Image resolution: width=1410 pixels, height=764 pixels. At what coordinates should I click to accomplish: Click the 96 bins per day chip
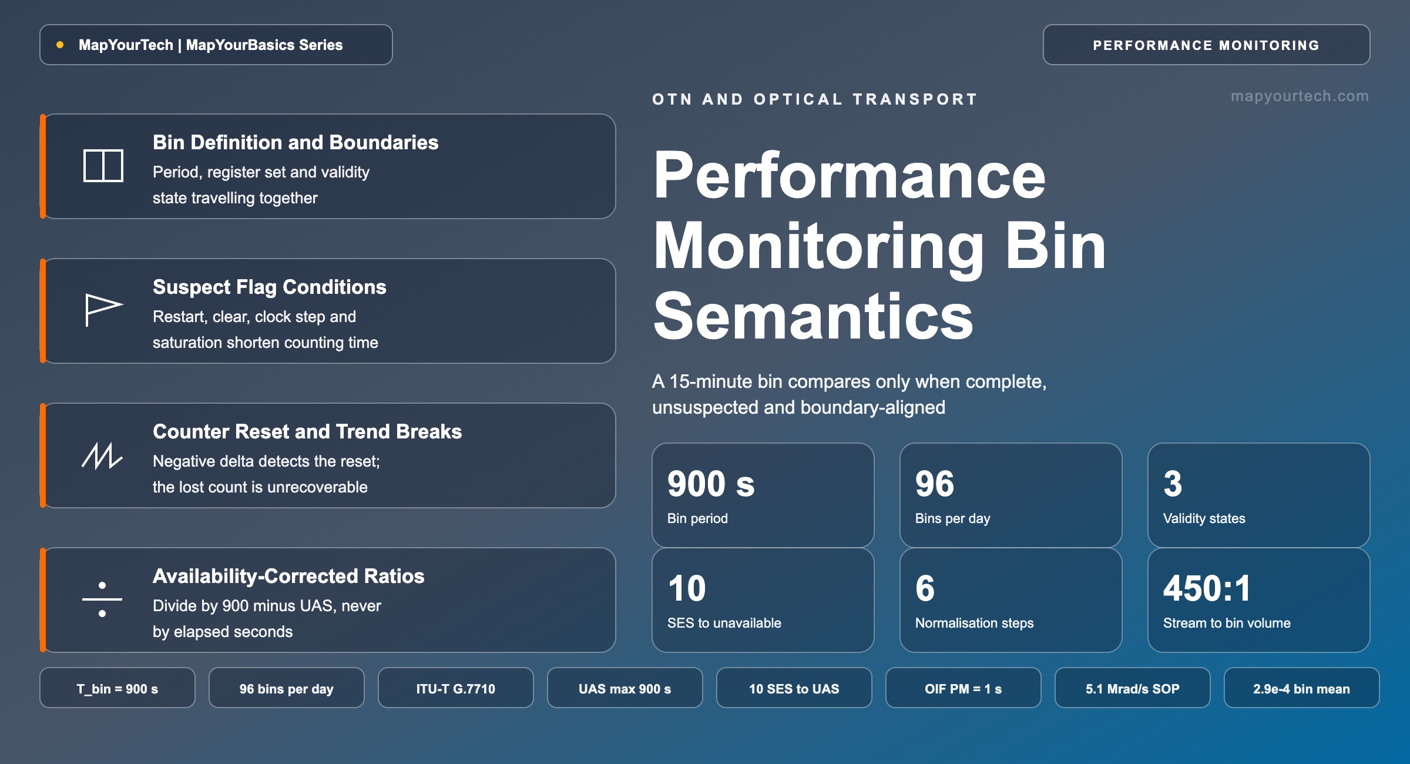[287, 688]
